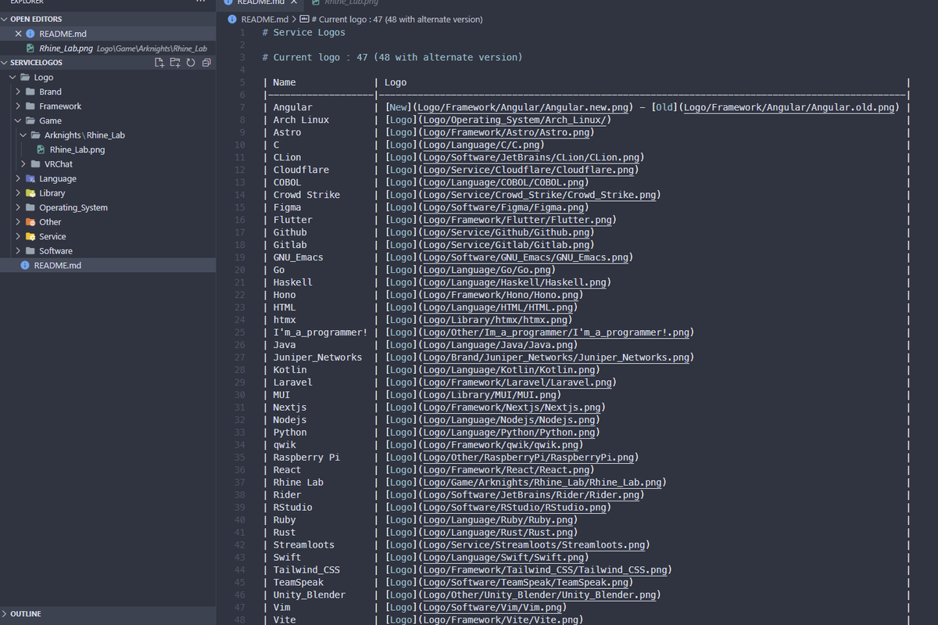
Task: Close README.md in Open Editors list
Action: tap(19, 34)
